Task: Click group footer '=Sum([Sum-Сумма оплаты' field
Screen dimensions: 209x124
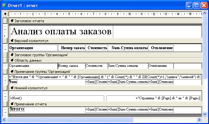Action: click(x=128, y=82)
